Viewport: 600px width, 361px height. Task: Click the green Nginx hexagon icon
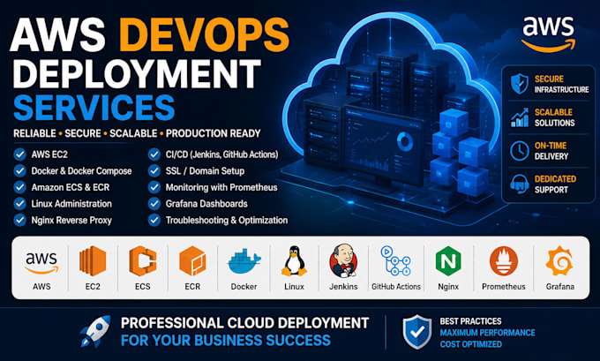pos(448,261)
